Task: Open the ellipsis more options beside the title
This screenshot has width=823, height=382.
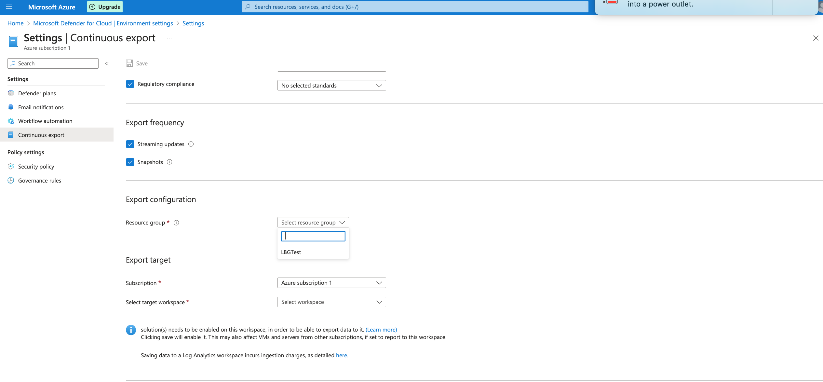Action: click(169, 38)
